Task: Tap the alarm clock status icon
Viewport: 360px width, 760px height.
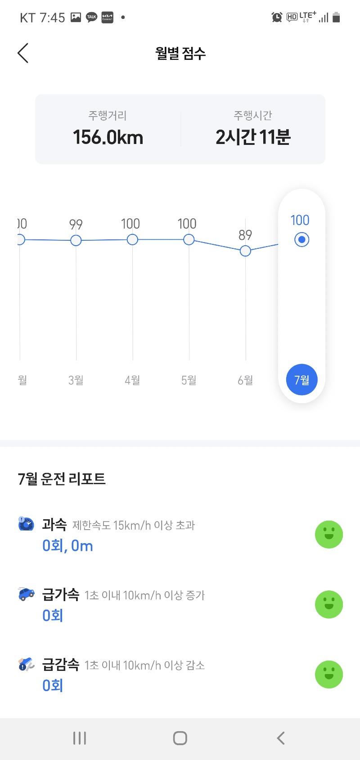Action: click(x=277, y=18)
